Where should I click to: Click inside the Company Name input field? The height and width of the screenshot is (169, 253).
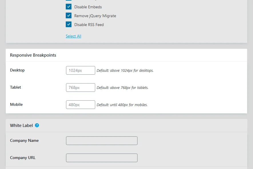coord(101,140)
